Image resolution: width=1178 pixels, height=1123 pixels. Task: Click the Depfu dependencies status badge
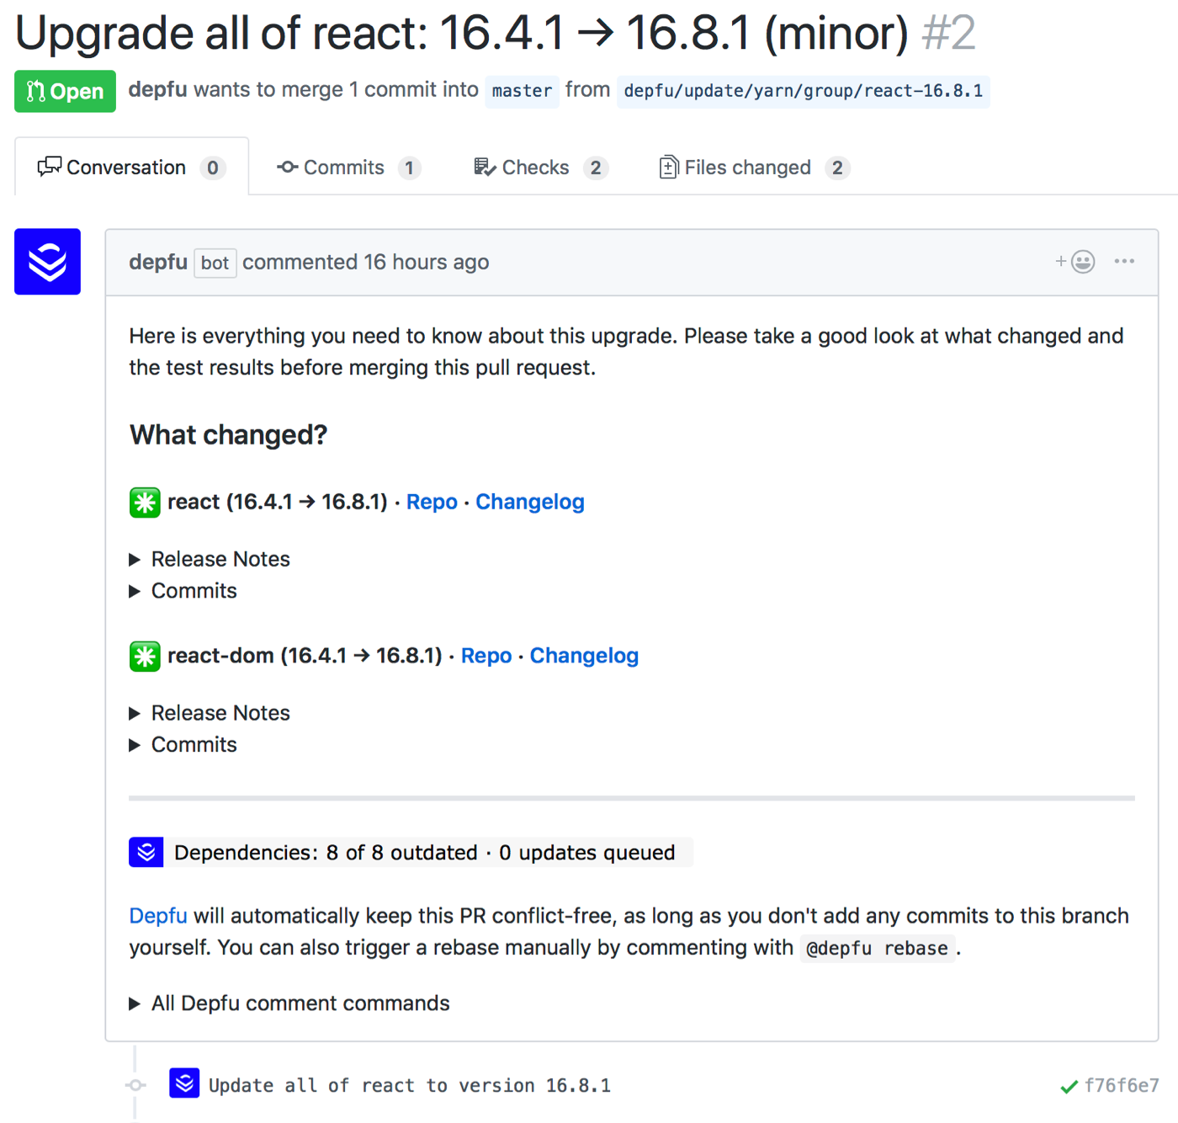(410, 853)
